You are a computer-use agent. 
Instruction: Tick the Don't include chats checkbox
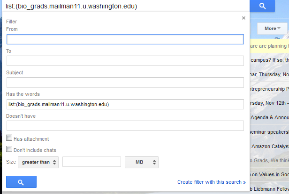[9, 149]
